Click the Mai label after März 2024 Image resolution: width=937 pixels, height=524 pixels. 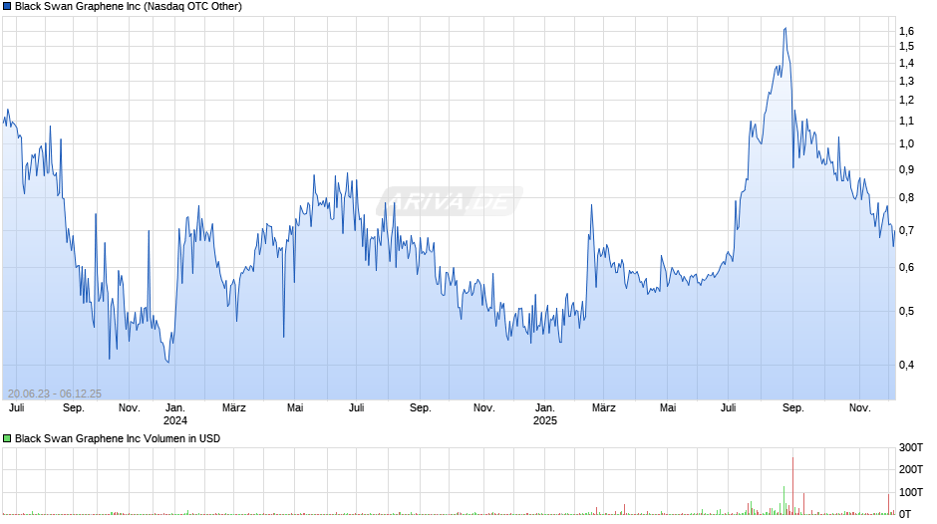click(295, 408)
